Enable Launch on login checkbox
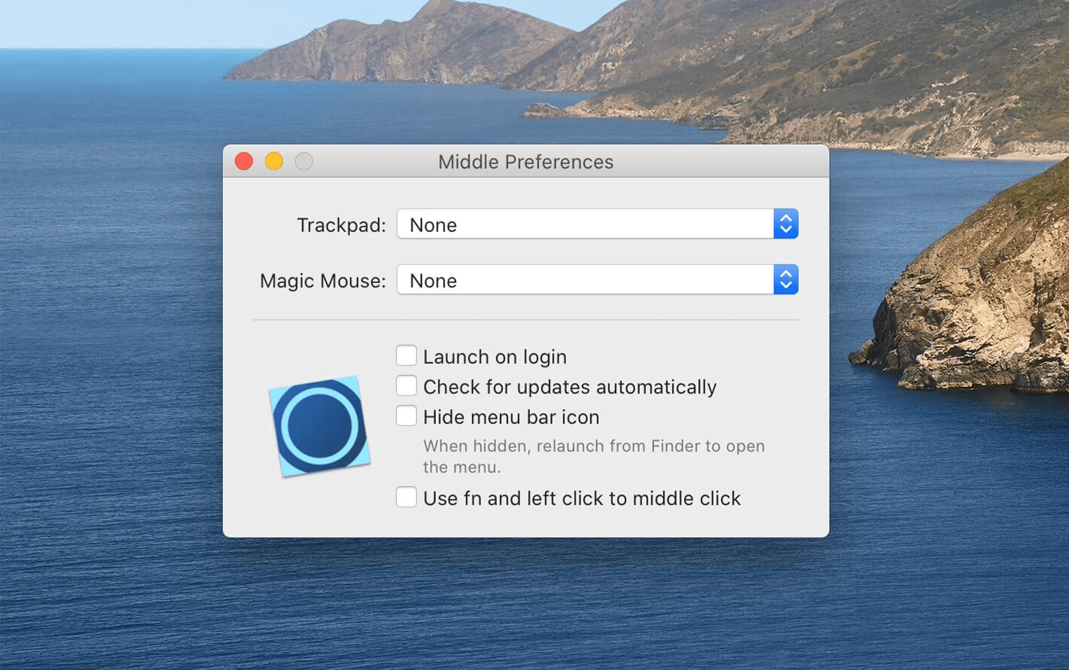1069x670 pixels. coord(407,355)
